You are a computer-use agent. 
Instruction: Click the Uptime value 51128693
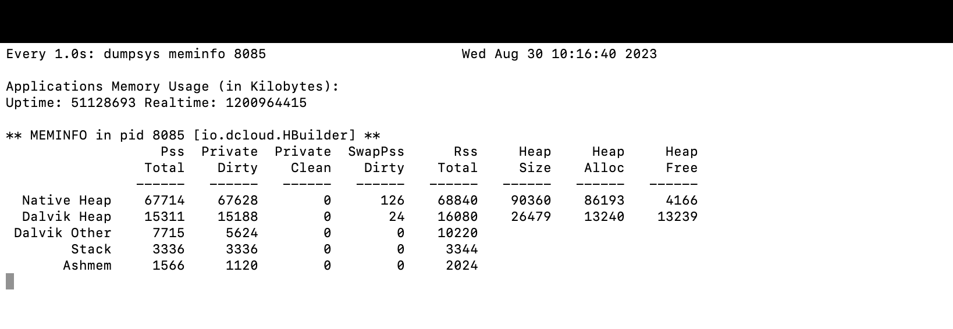click(103, 103)
